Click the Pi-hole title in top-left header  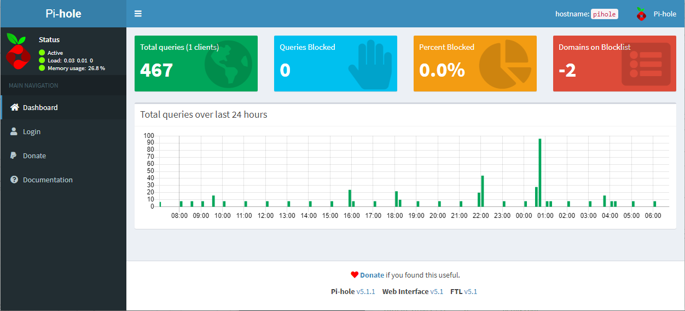tap(63, 14)
